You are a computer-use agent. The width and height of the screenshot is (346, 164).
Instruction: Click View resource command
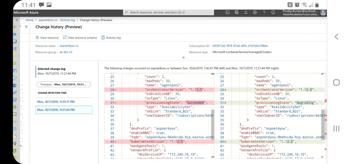pyautogui.click(x=47, y=38)
